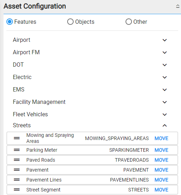Screen dimensions: 181x195
Task: Expand the DOT group chevron
Action: click(165, 65)
